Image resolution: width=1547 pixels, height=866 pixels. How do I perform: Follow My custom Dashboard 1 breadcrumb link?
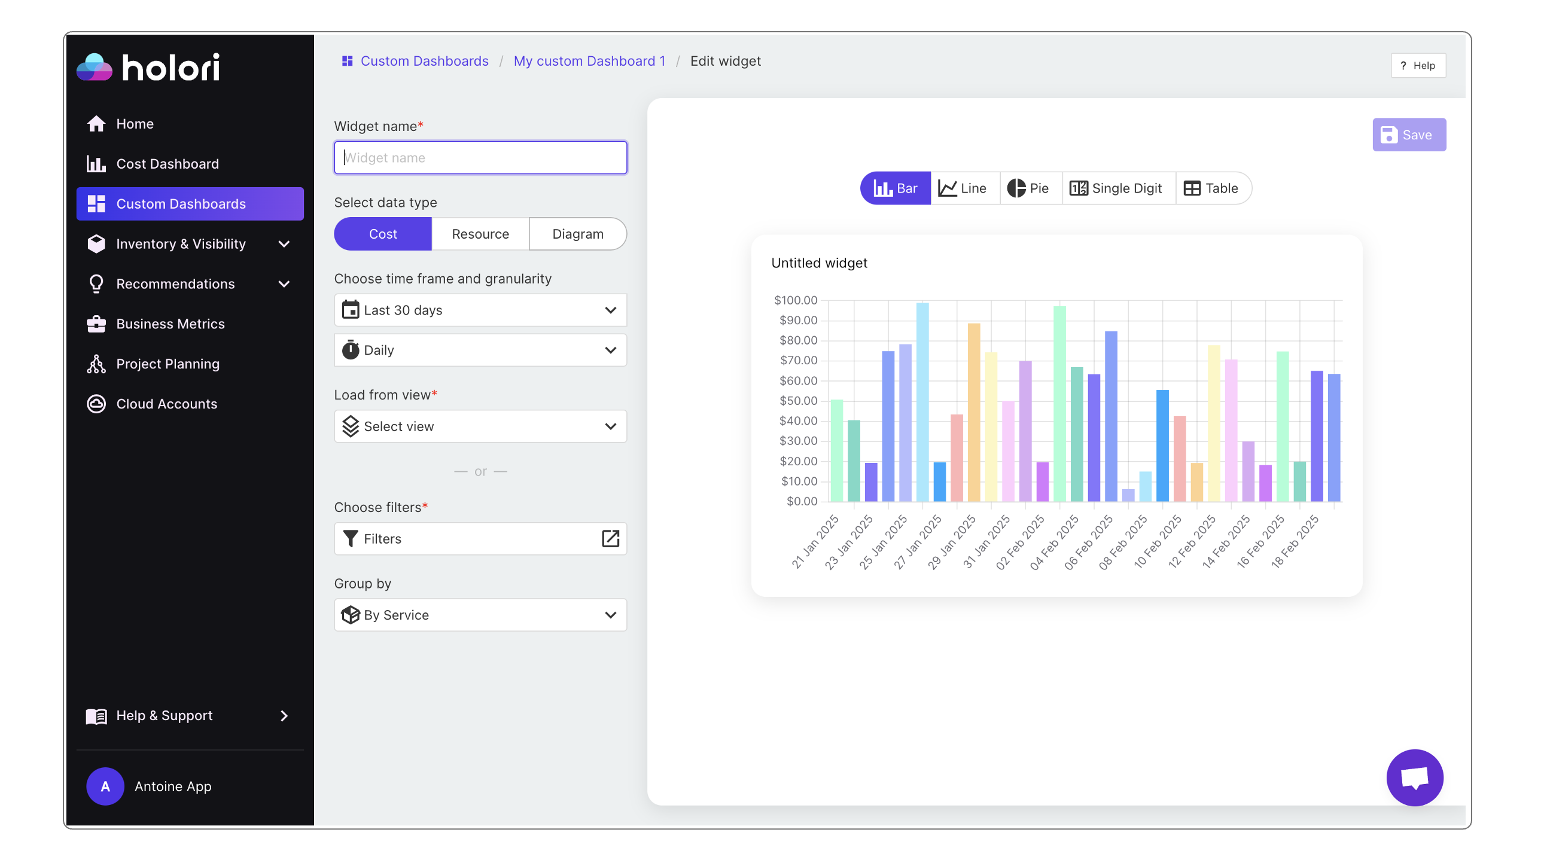pyautogui.click(x=589, y=61)
